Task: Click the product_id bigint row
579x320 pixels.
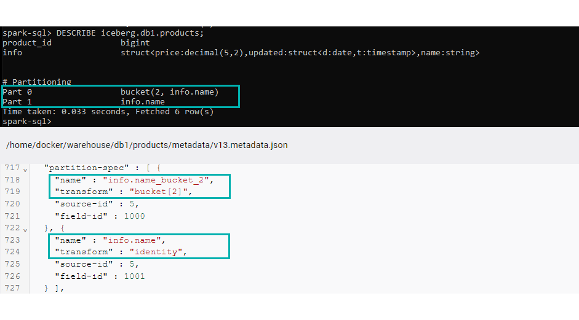Action: 76,43
